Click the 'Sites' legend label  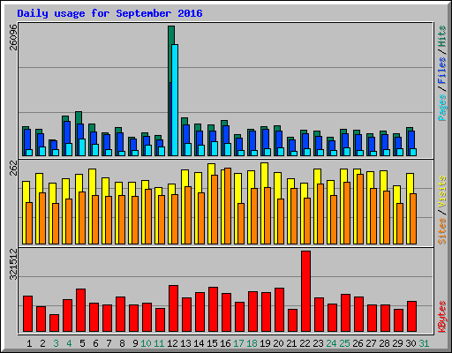[x=442, y=231]
